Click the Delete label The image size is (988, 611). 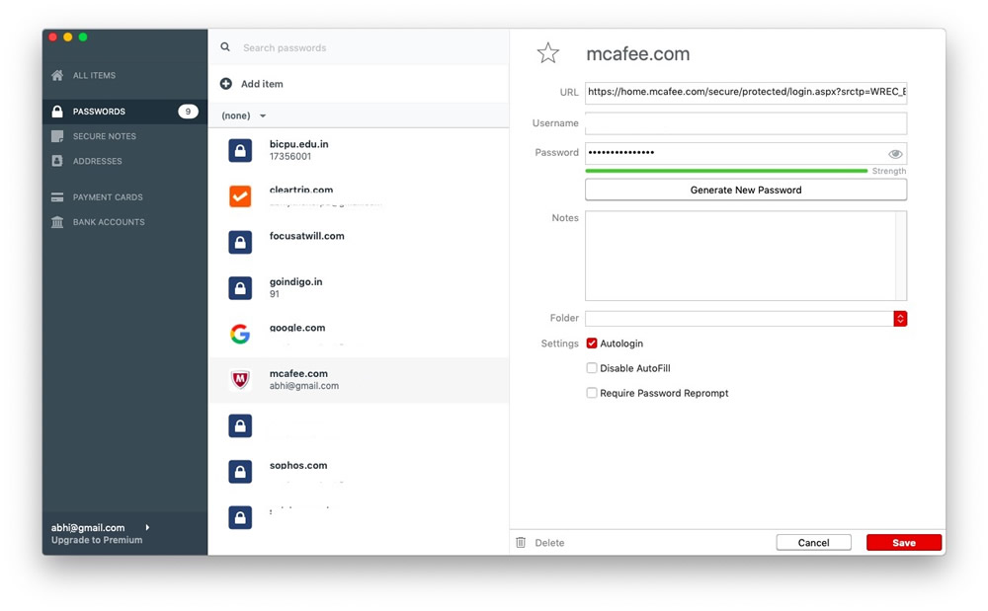pos(549,543)
